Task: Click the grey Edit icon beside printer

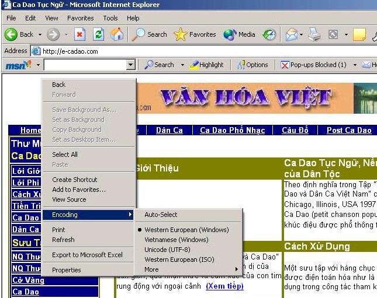Action: click(333, 34)
